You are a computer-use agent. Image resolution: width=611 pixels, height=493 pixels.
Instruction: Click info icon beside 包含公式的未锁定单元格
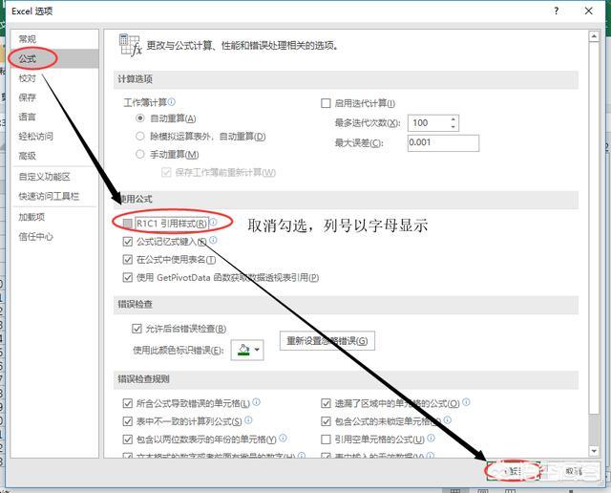(x=448, y=420)
